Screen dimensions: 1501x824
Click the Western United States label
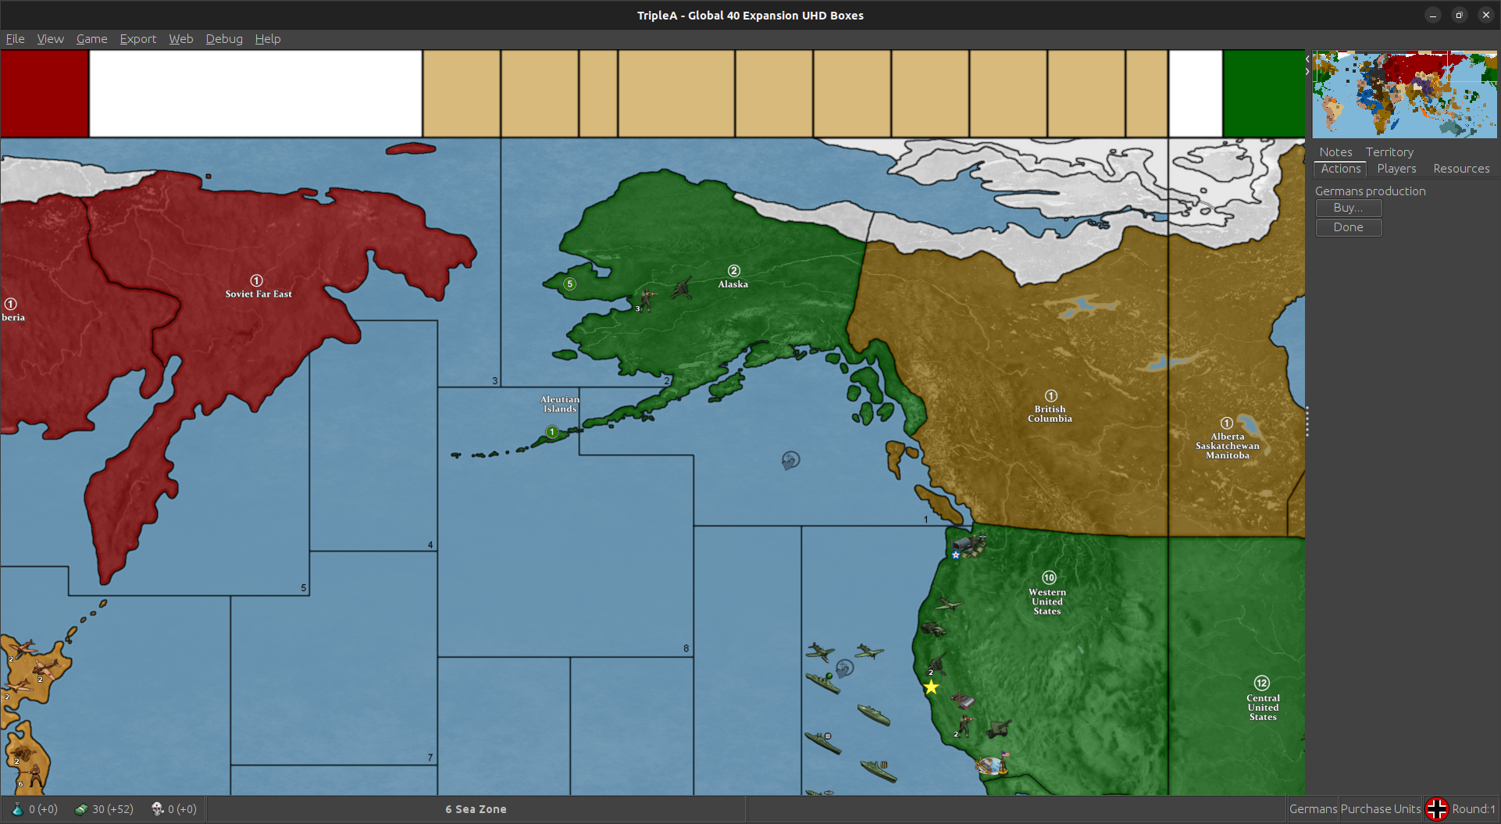1047,601
